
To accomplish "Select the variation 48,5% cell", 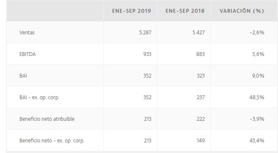I will (x=257, y=97).
